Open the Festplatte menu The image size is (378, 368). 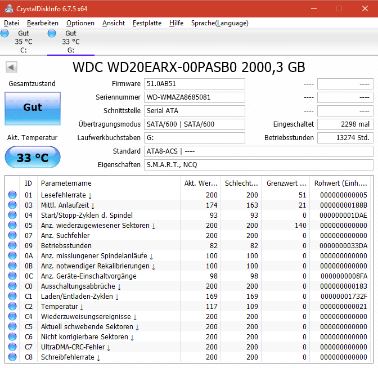coord(147,23)
